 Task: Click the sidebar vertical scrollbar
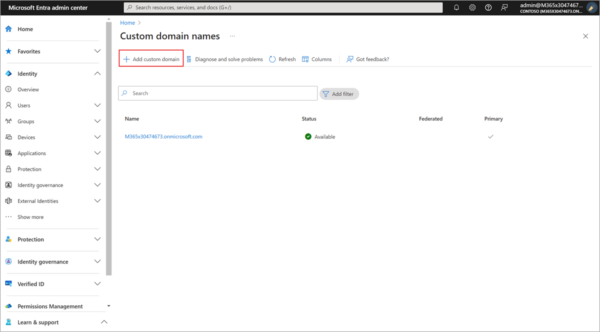coord(108,147)
